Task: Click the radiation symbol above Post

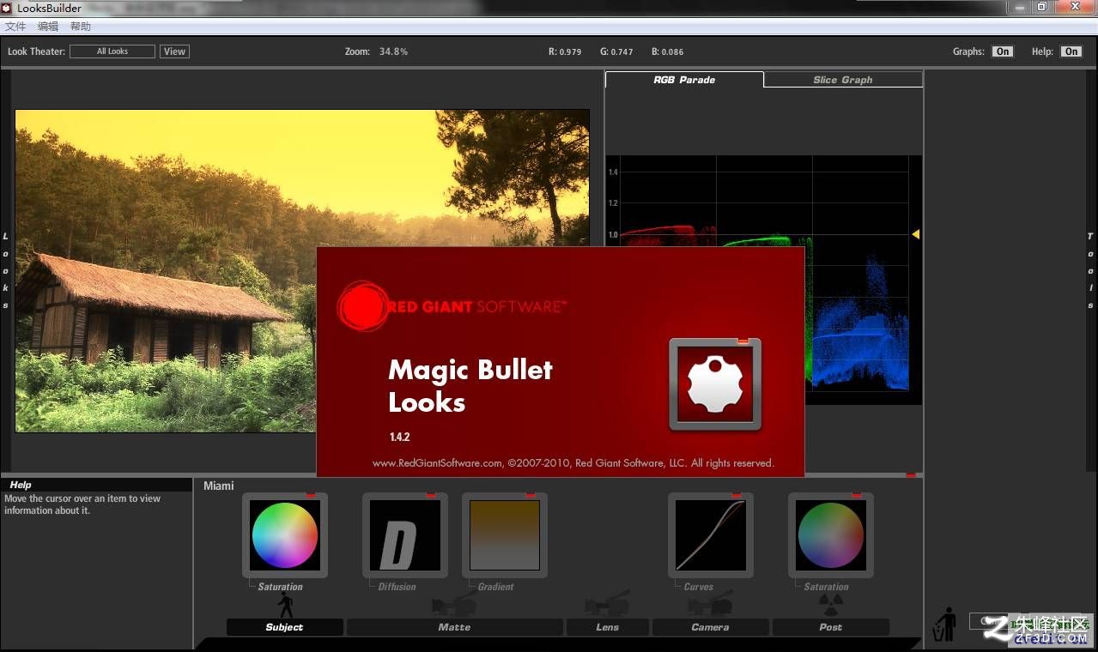Action: coord(831,606)
